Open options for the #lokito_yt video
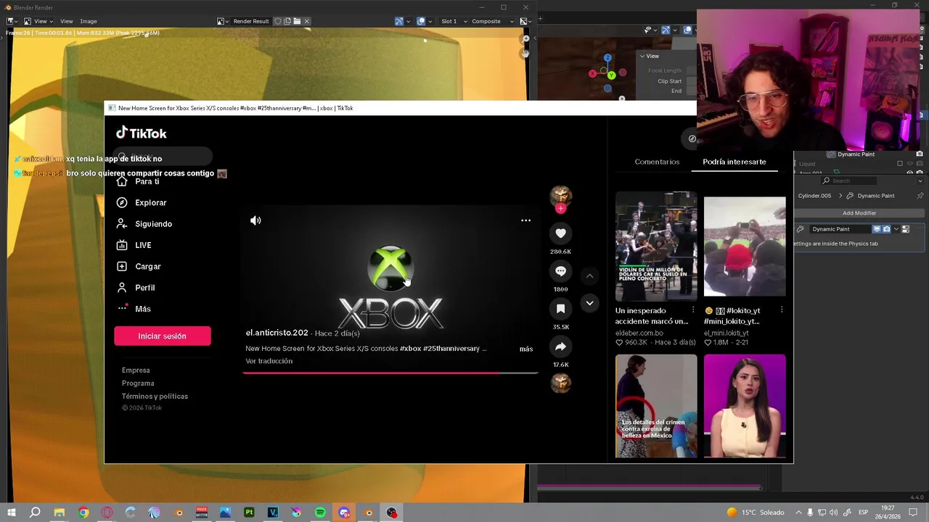Image resolution: width=929 pixels, height=522 pixels. [x=782, y=310]
